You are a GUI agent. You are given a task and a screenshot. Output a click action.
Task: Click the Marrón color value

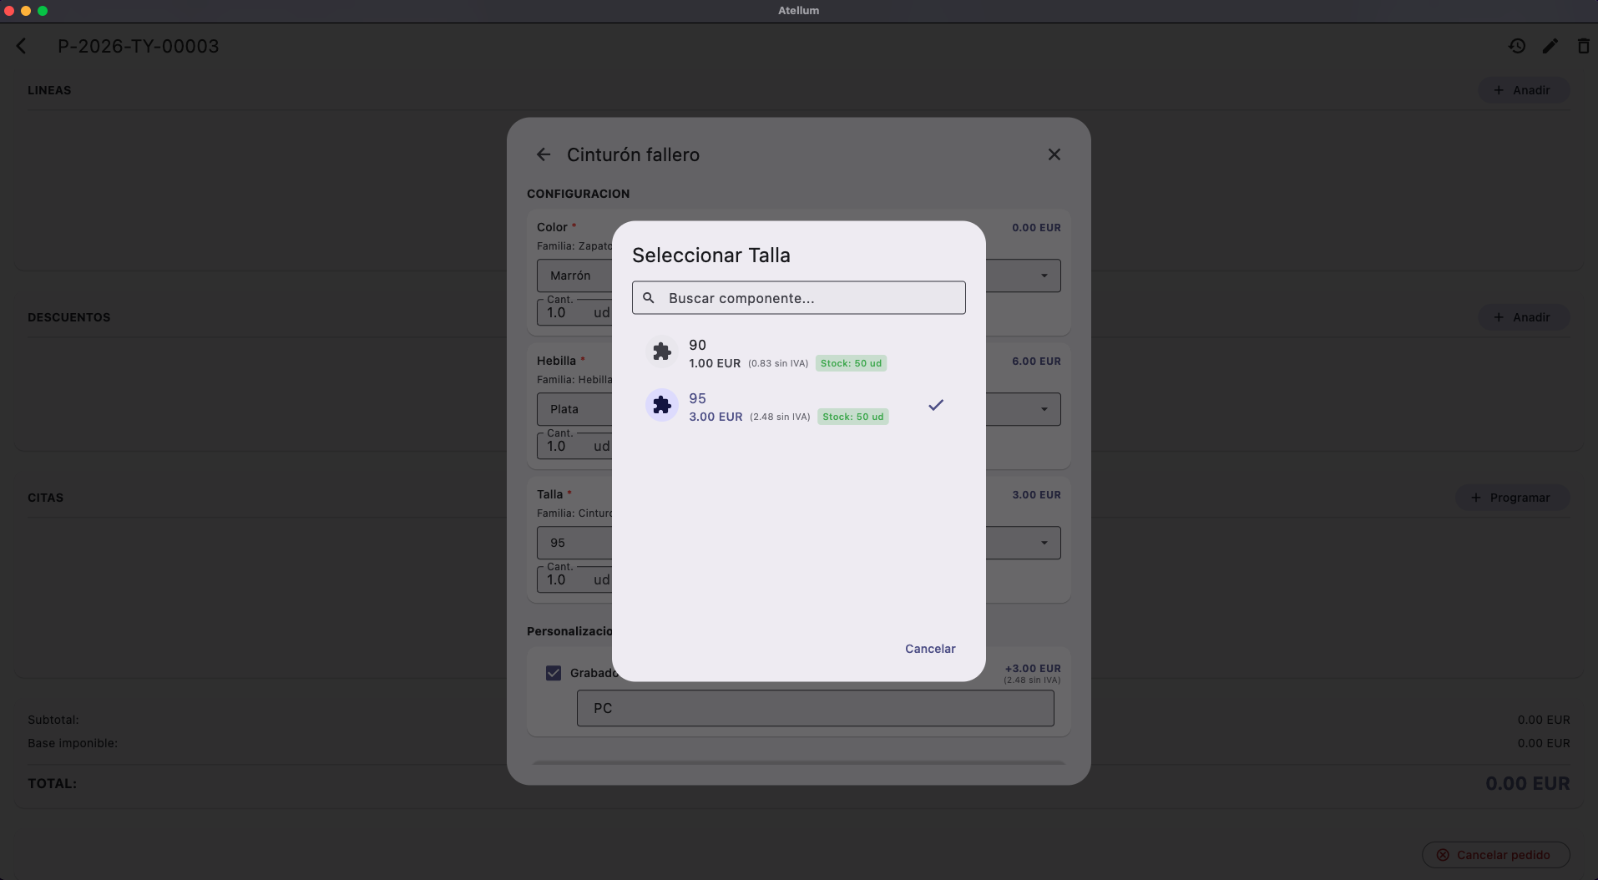[570, 276]
